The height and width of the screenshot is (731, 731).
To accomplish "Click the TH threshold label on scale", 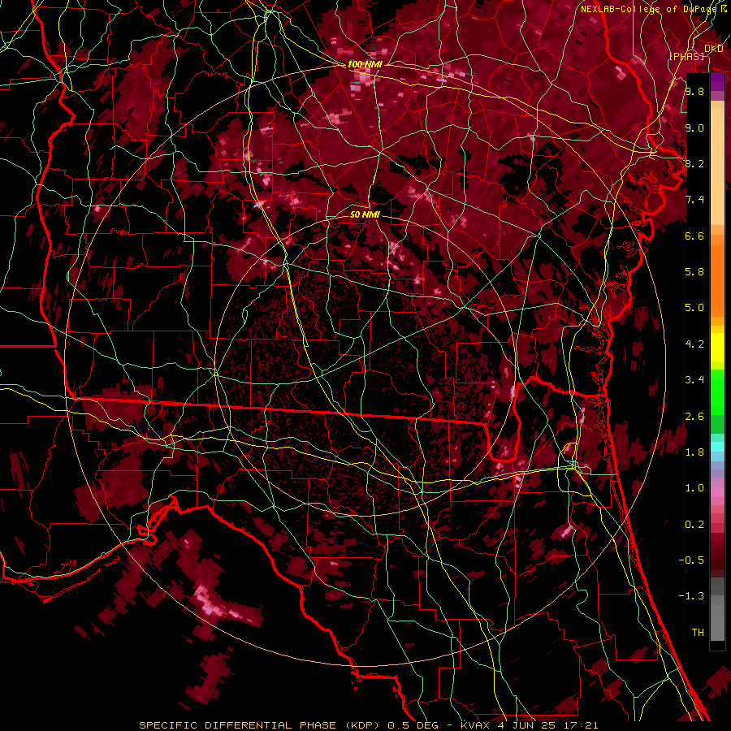I will tap(698, 633).
